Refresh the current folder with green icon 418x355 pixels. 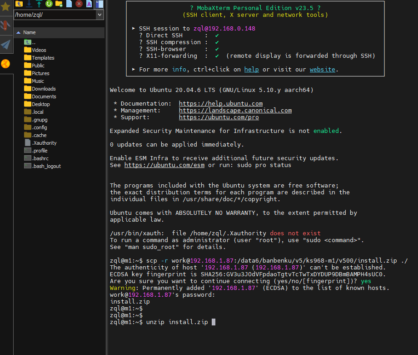point(49,4)
